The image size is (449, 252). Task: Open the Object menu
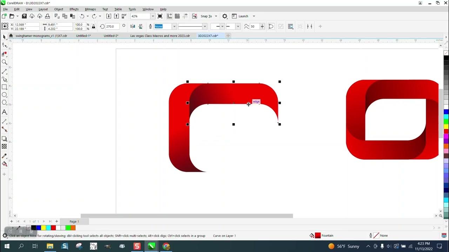click(59, 9)
